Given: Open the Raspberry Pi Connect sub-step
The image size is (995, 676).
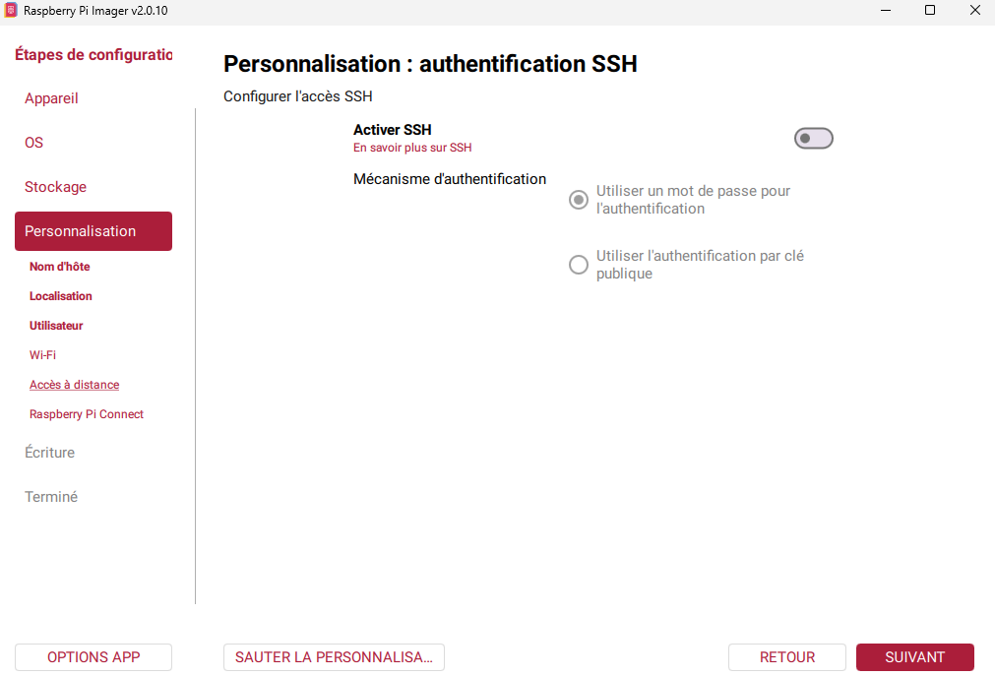Looking at the screenshot, I should click(87, 414).
